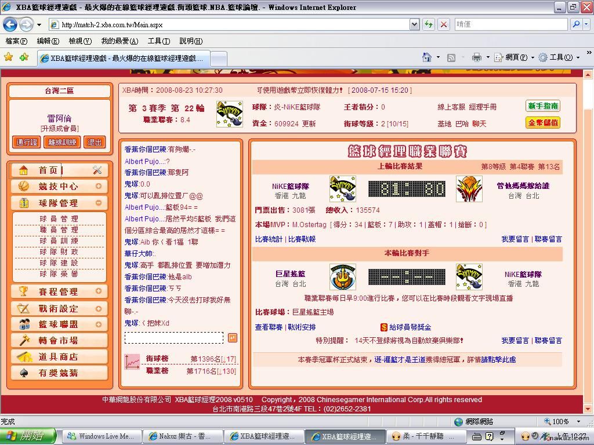The height and width of the screenshot is (445, 594).
Task: Expand the 賽程管理 menu section
Action: (x=99, y=291)
